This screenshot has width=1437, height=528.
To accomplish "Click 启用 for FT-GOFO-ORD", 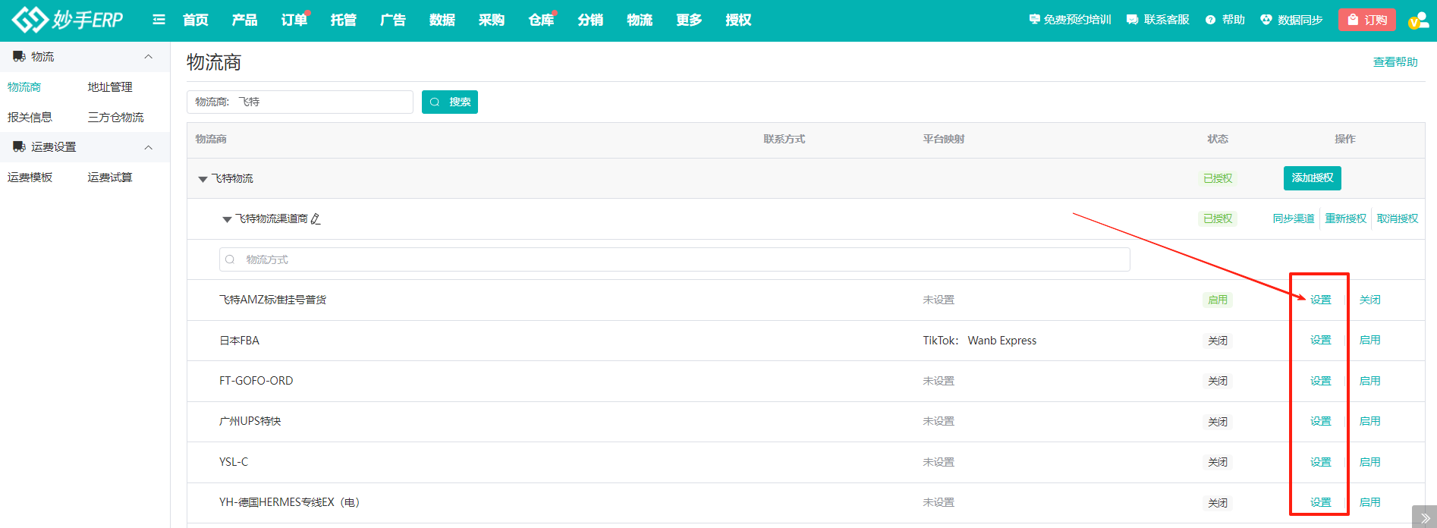I will pyautogui.click(x=1370, y=381).
